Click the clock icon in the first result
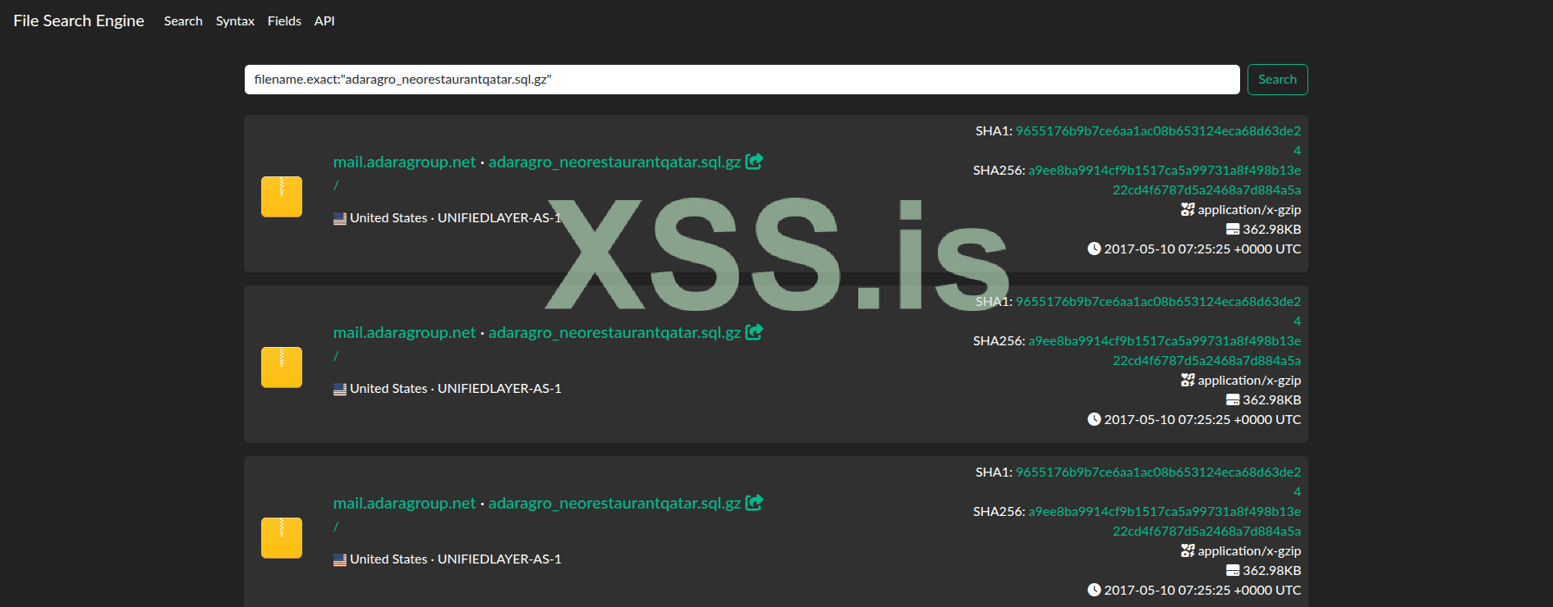This screenshot has height=607, width=1553. click(x=1094, y=249)
